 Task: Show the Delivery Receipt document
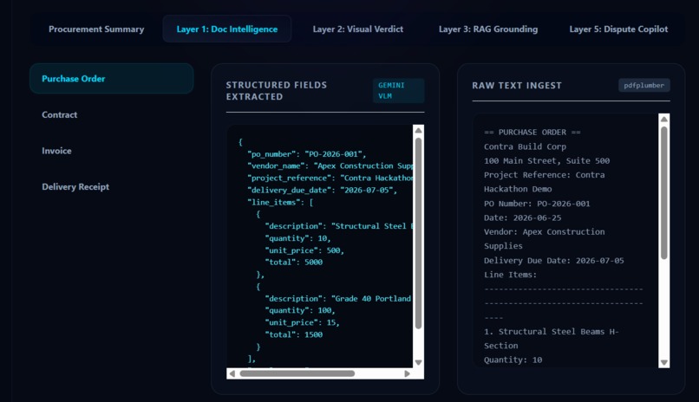(x=75, y=186)
